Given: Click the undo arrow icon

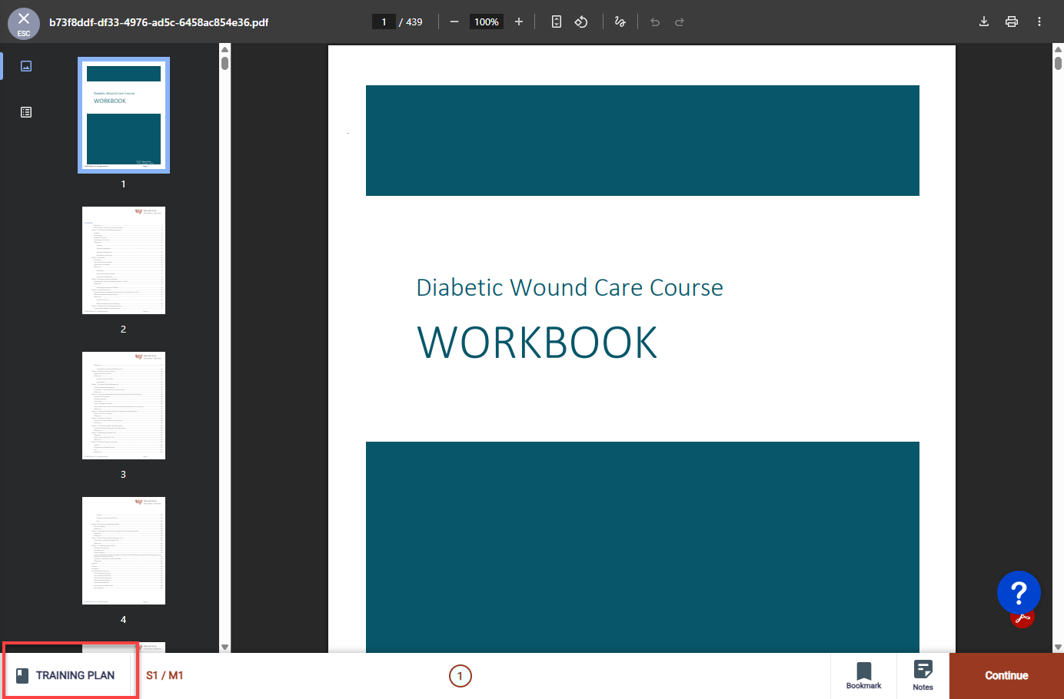Looking at the screenshot, I should (x=655, y=22).
